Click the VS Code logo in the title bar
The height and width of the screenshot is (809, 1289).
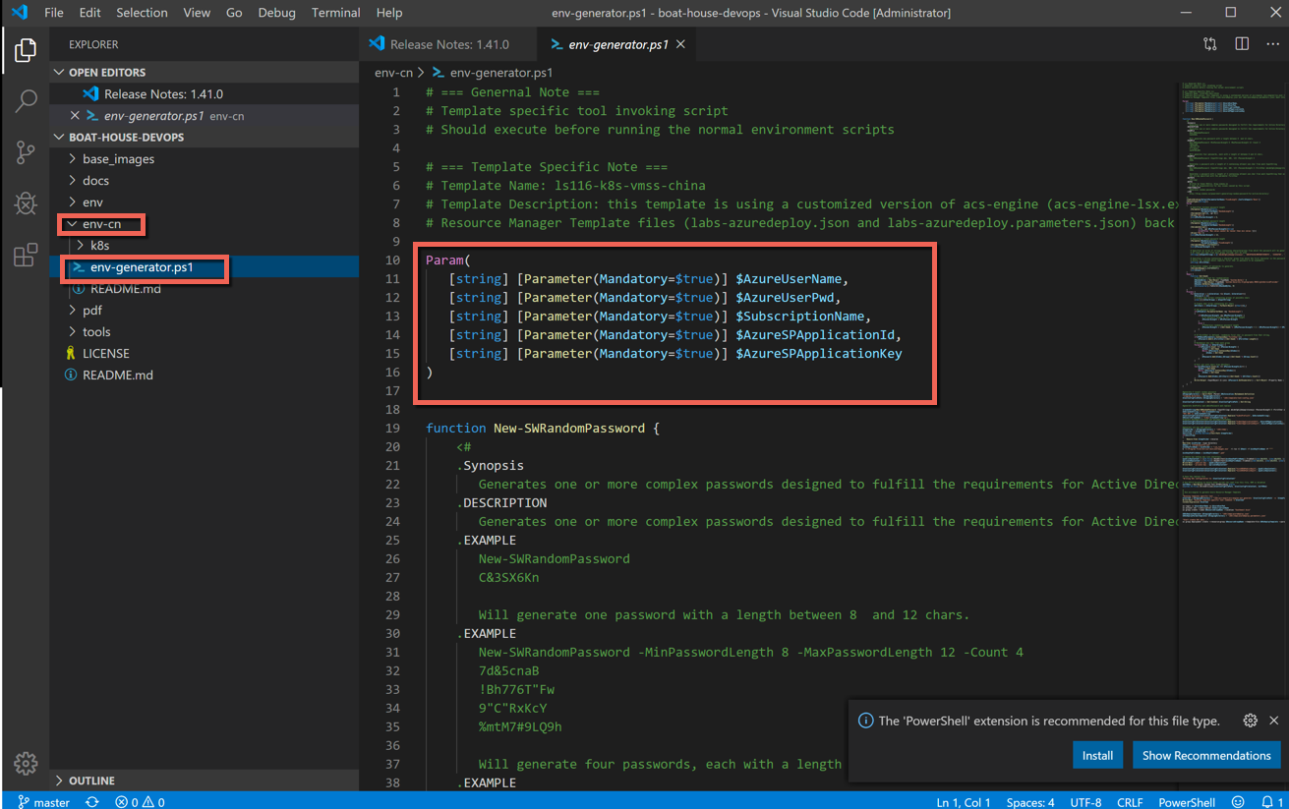(x=19, y=13)
